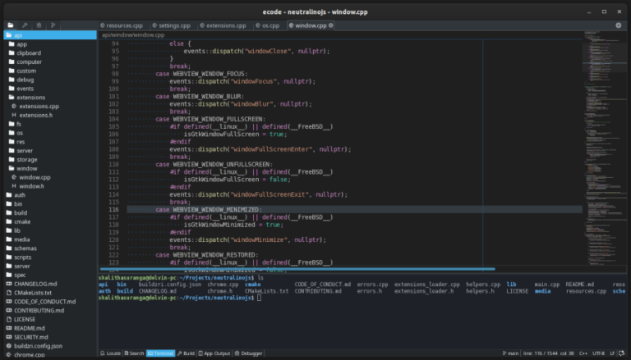This screenshot has height=360, width=631.
Task: Change the C++ language mode
Action: click(x=583, y=353)
